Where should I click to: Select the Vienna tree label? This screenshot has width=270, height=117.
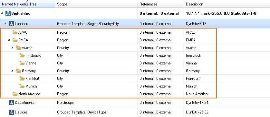point(31,63)
